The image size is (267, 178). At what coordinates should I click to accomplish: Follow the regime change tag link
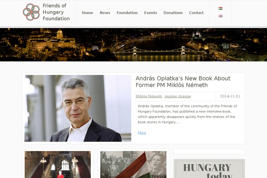tap(178, 97)
